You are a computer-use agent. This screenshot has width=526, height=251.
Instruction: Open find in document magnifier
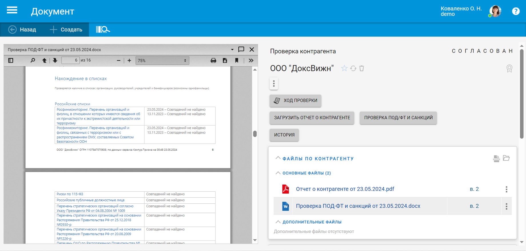[x=33, y=60]
